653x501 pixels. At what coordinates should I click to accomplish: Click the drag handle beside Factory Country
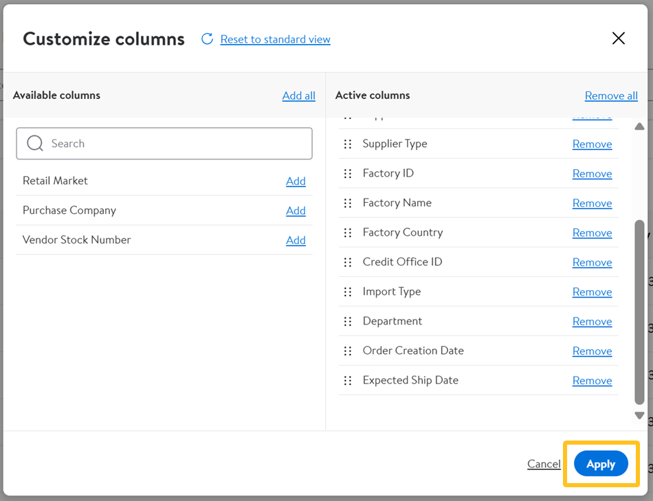coord(348,233)
